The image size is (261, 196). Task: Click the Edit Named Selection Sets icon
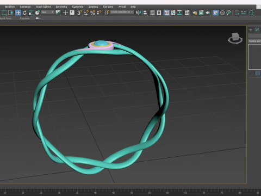[x=107, y=13]
